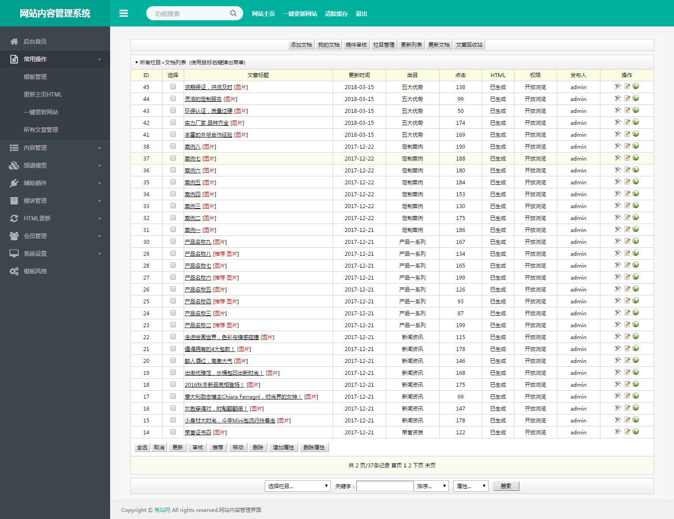Click the search magnifier icon in top bar
Viewport: 674px width, 519px height.
[x=233, y=13]
